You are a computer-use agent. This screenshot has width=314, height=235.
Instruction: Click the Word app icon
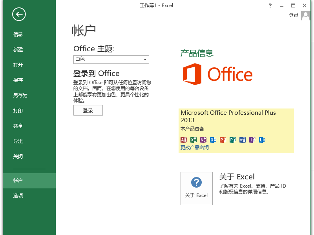pyautogui.click(x=243, y=140)
